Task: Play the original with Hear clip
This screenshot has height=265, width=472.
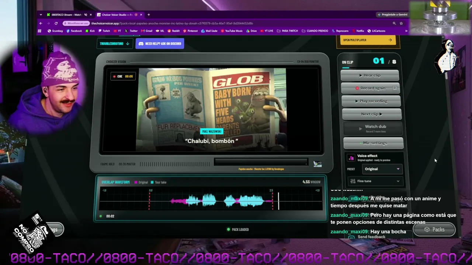Action: (370, 75)
